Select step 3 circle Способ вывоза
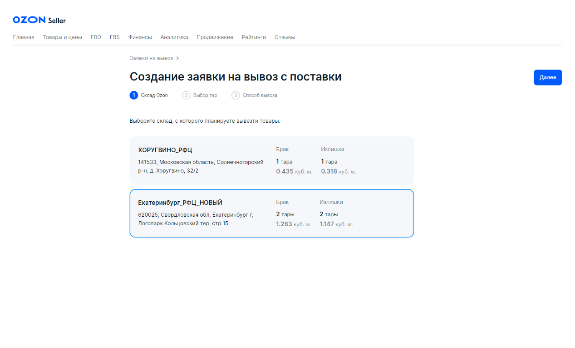This screenshot has width=575, height=348. tap(235, 95)
